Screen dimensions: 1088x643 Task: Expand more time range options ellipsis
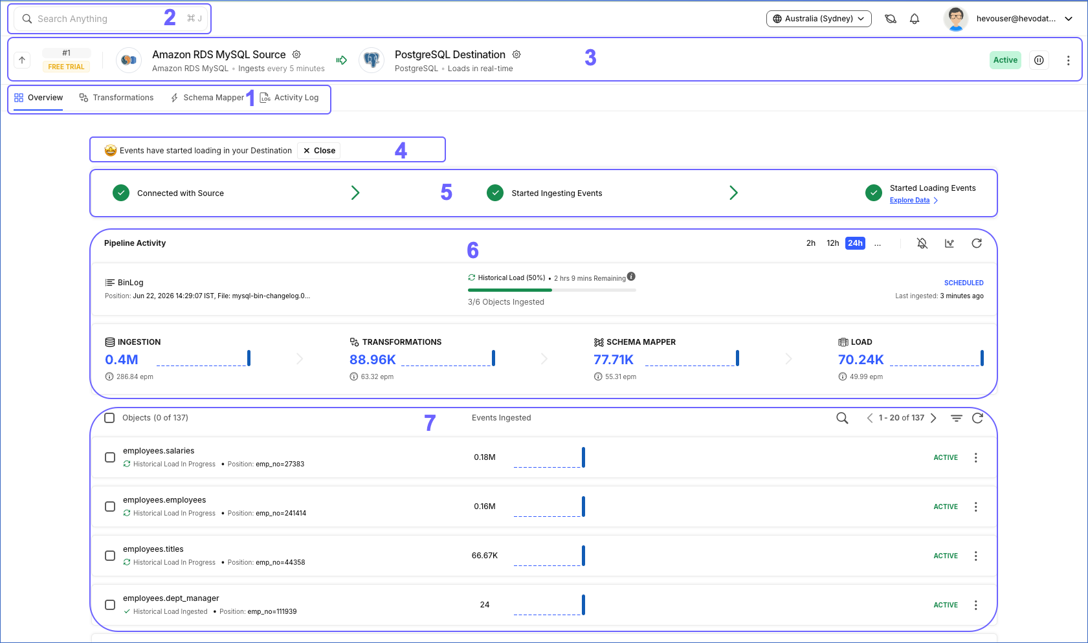pyautogui.click(x=878, y=243)
